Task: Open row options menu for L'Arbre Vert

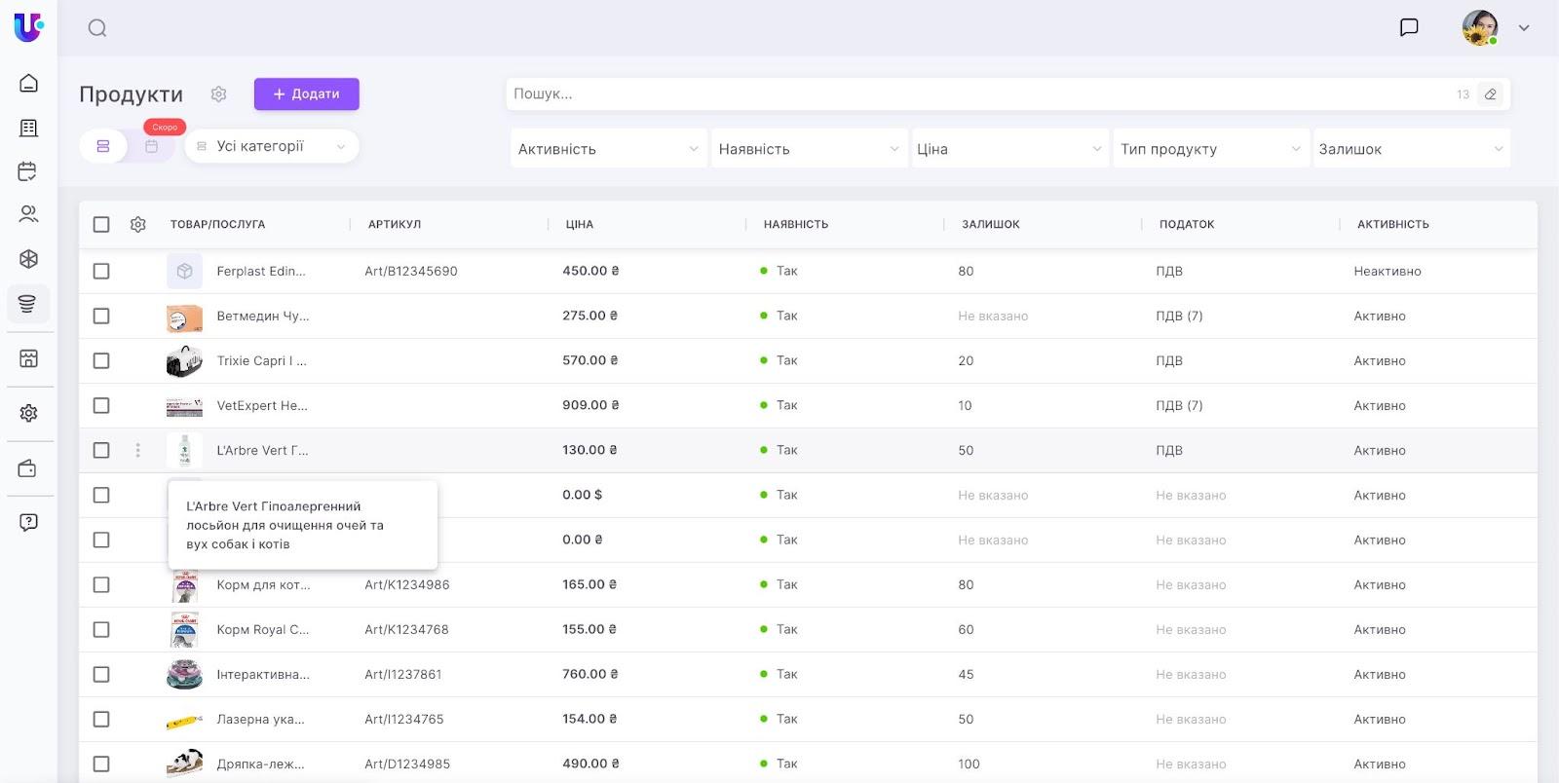Action: tap(138, 450)
